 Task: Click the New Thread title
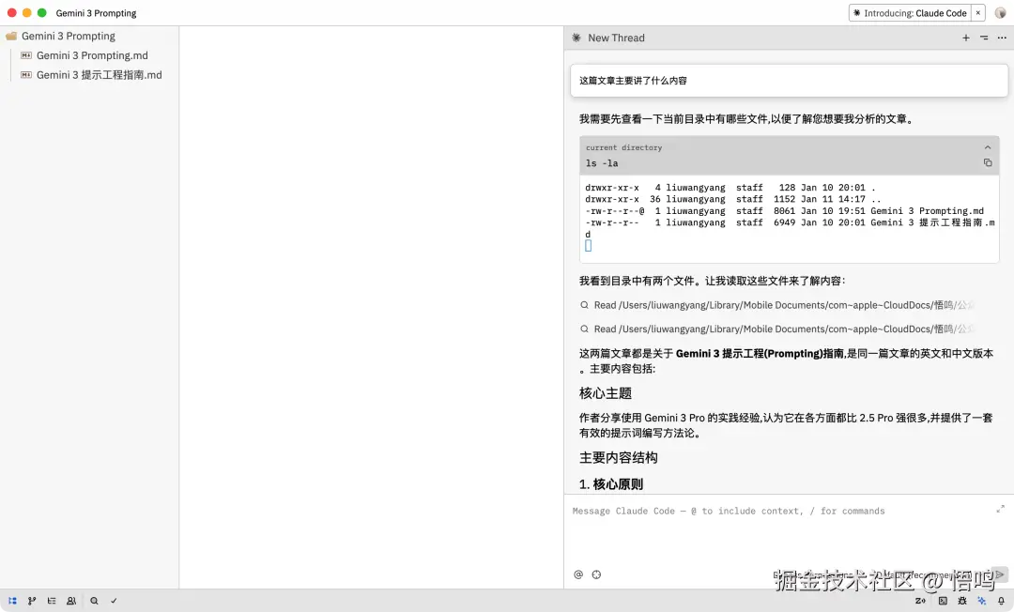pos(616,38)
